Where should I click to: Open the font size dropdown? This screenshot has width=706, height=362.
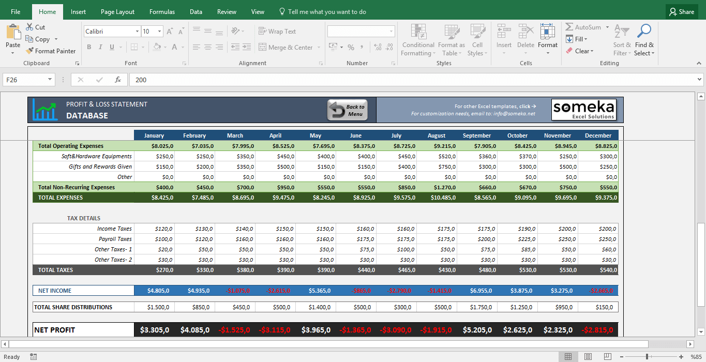click(x=159, y=31)
